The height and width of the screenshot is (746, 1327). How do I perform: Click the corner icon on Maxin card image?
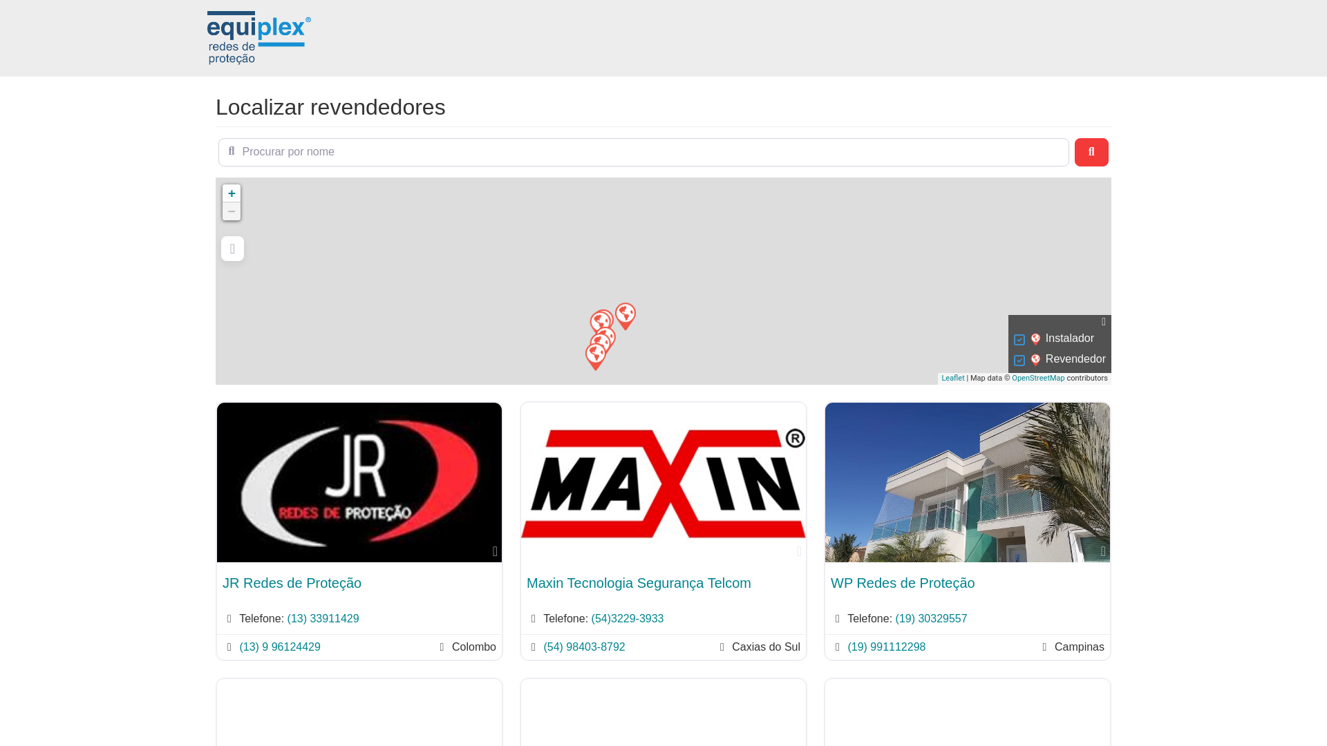799,552
